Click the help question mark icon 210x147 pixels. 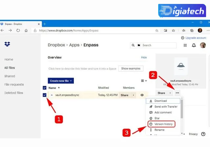(203, 134)
